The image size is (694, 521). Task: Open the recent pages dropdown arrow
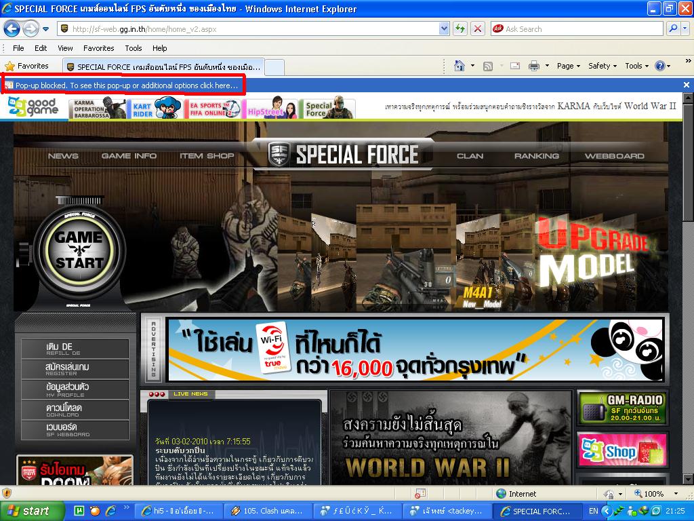[x=45, y=29]
